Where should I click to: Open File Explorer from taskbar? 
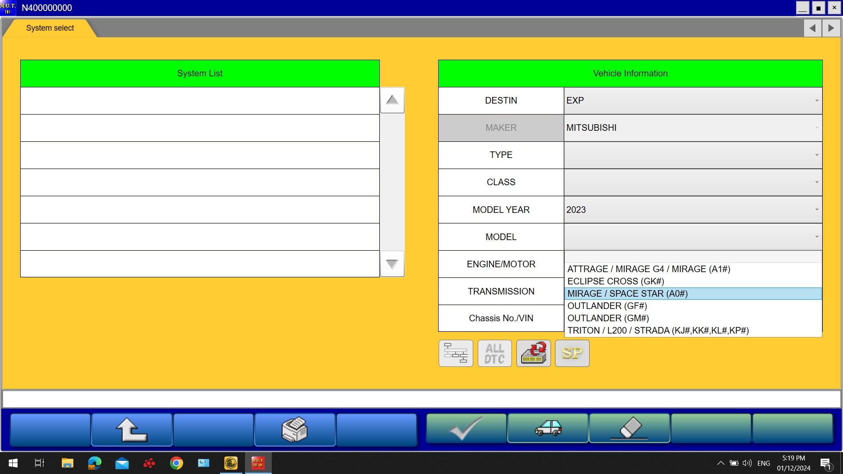coord(67,463)
